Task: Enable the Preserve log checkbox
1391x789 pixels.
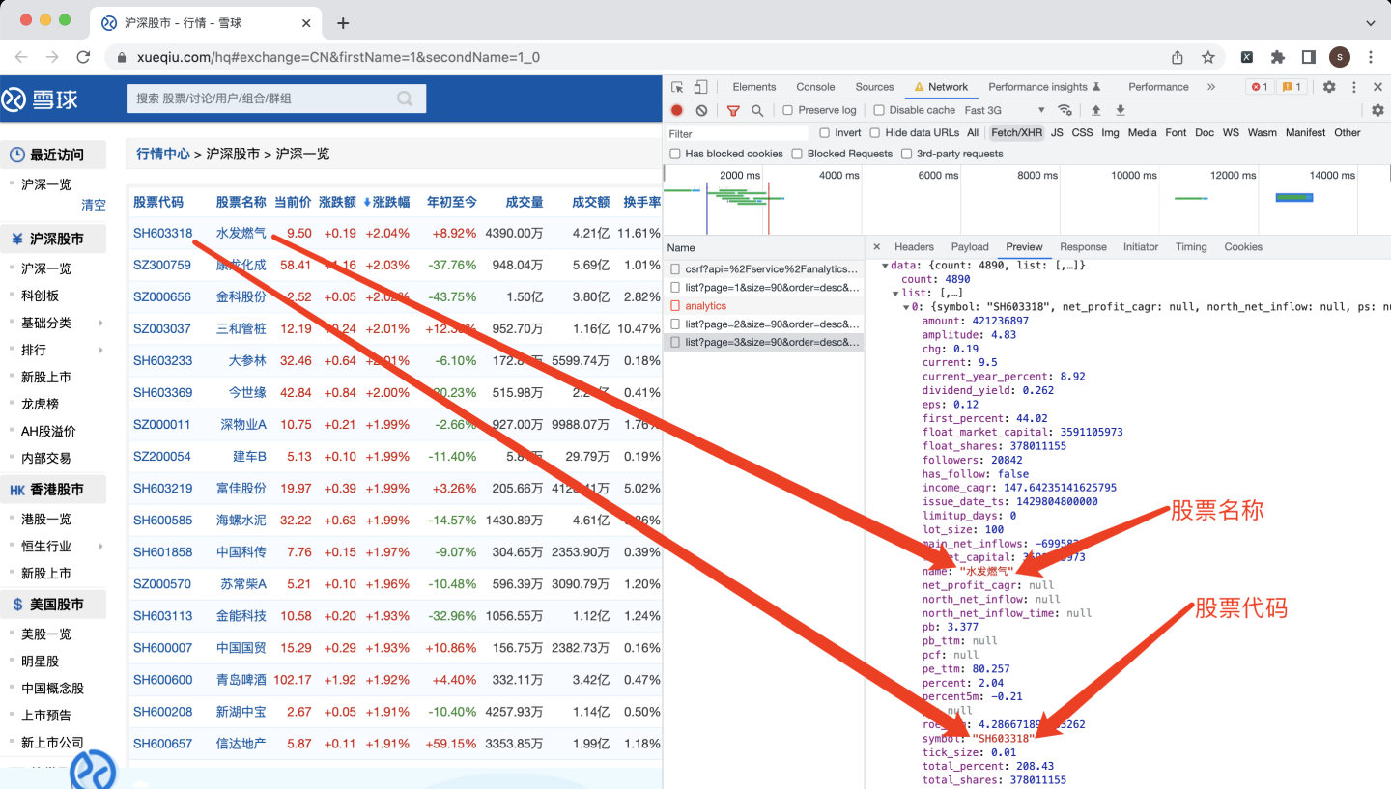Action: (x=788, y=110)
